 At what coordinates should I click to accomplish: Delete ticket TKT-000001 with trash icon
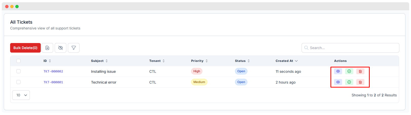(360, 82)
